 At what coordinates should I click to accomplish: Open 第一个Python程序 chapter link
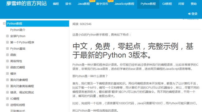(x=22, y=42)
